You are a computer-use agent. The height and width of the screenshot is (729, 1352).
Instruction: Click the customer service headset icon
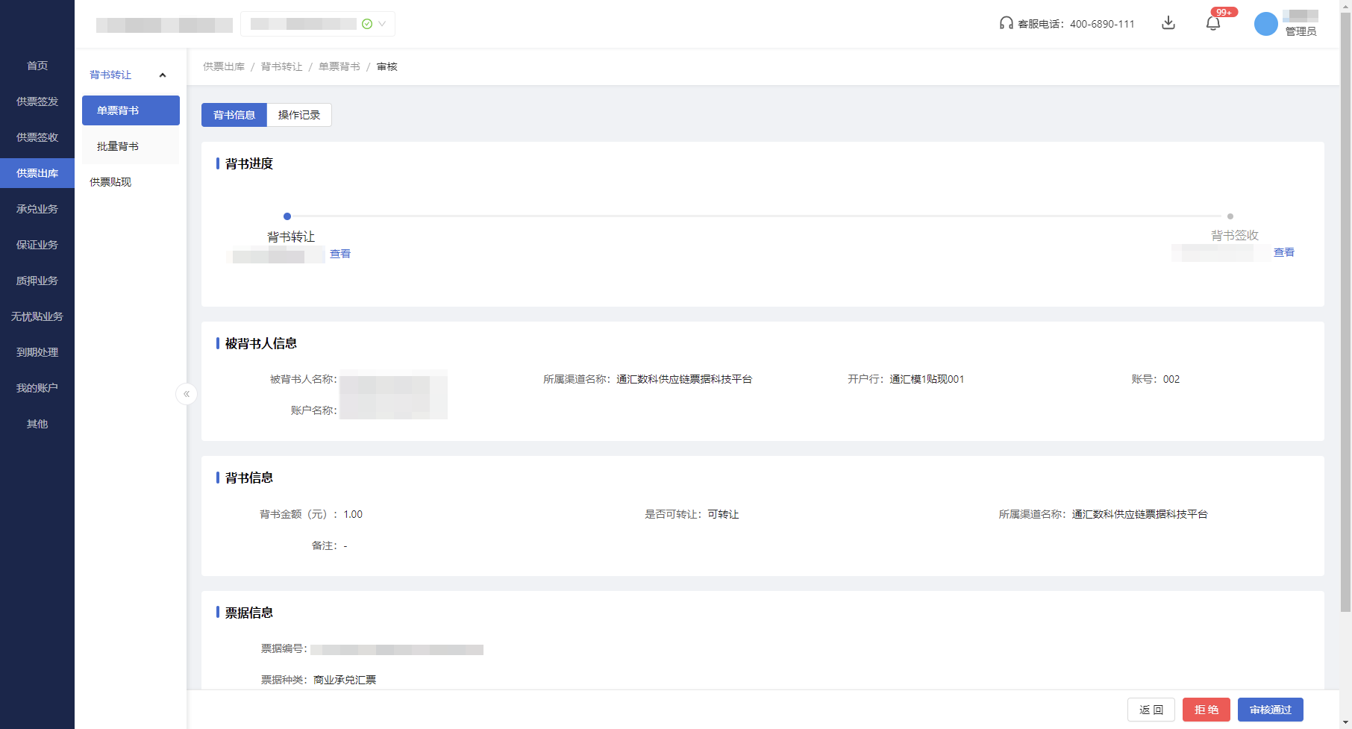pos(1007,23)
